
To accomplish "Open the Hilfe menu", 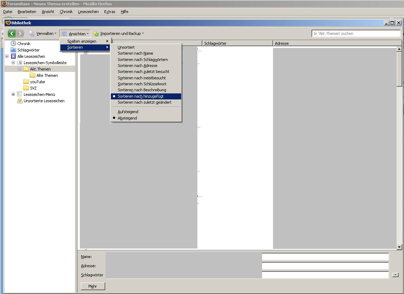I will 124,12.
